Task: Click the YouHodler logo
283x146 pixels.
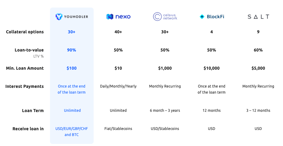Action: tap(72, 17)
